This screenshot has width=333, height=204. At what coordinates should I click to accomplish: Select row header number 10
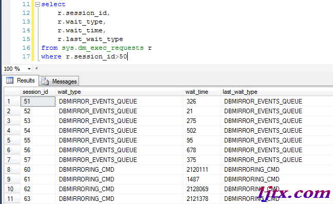[12, 189]
